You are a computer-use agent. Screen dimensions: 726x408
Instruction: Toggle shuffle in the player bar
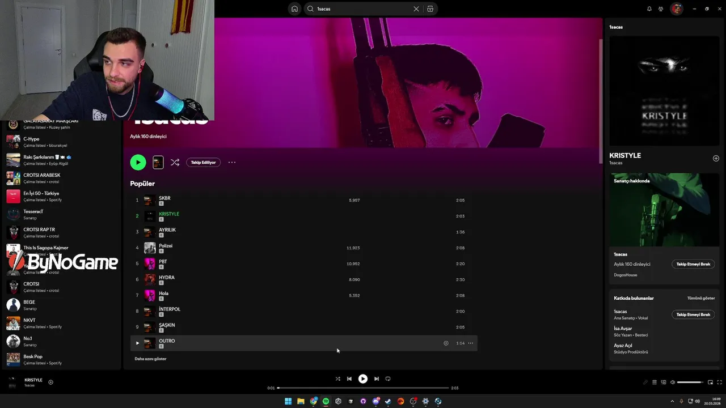(x=337, y=379)
